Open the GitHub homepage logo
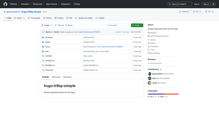 click(x=5, y=4)
